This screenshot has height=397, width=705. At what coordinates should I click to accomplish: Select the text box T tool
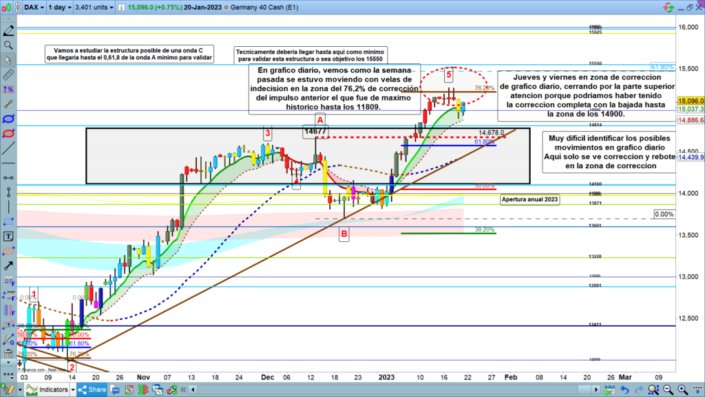(x=8, y=236)
